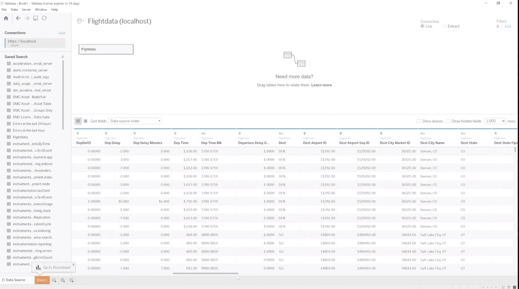519x289 pixels.
Task: Go to the Tableau start page home icon
Action: pos(6,18)
